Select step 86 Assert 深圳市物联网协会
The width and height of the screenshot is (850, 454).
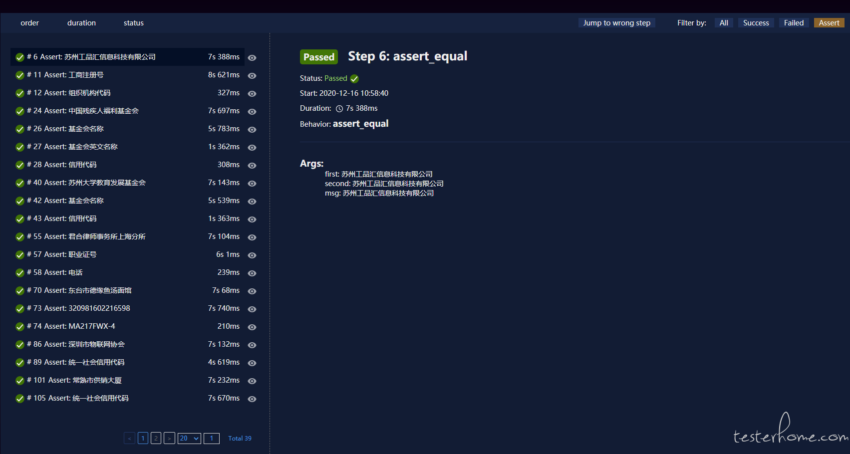pyautogui.click(x=127, y=344)
